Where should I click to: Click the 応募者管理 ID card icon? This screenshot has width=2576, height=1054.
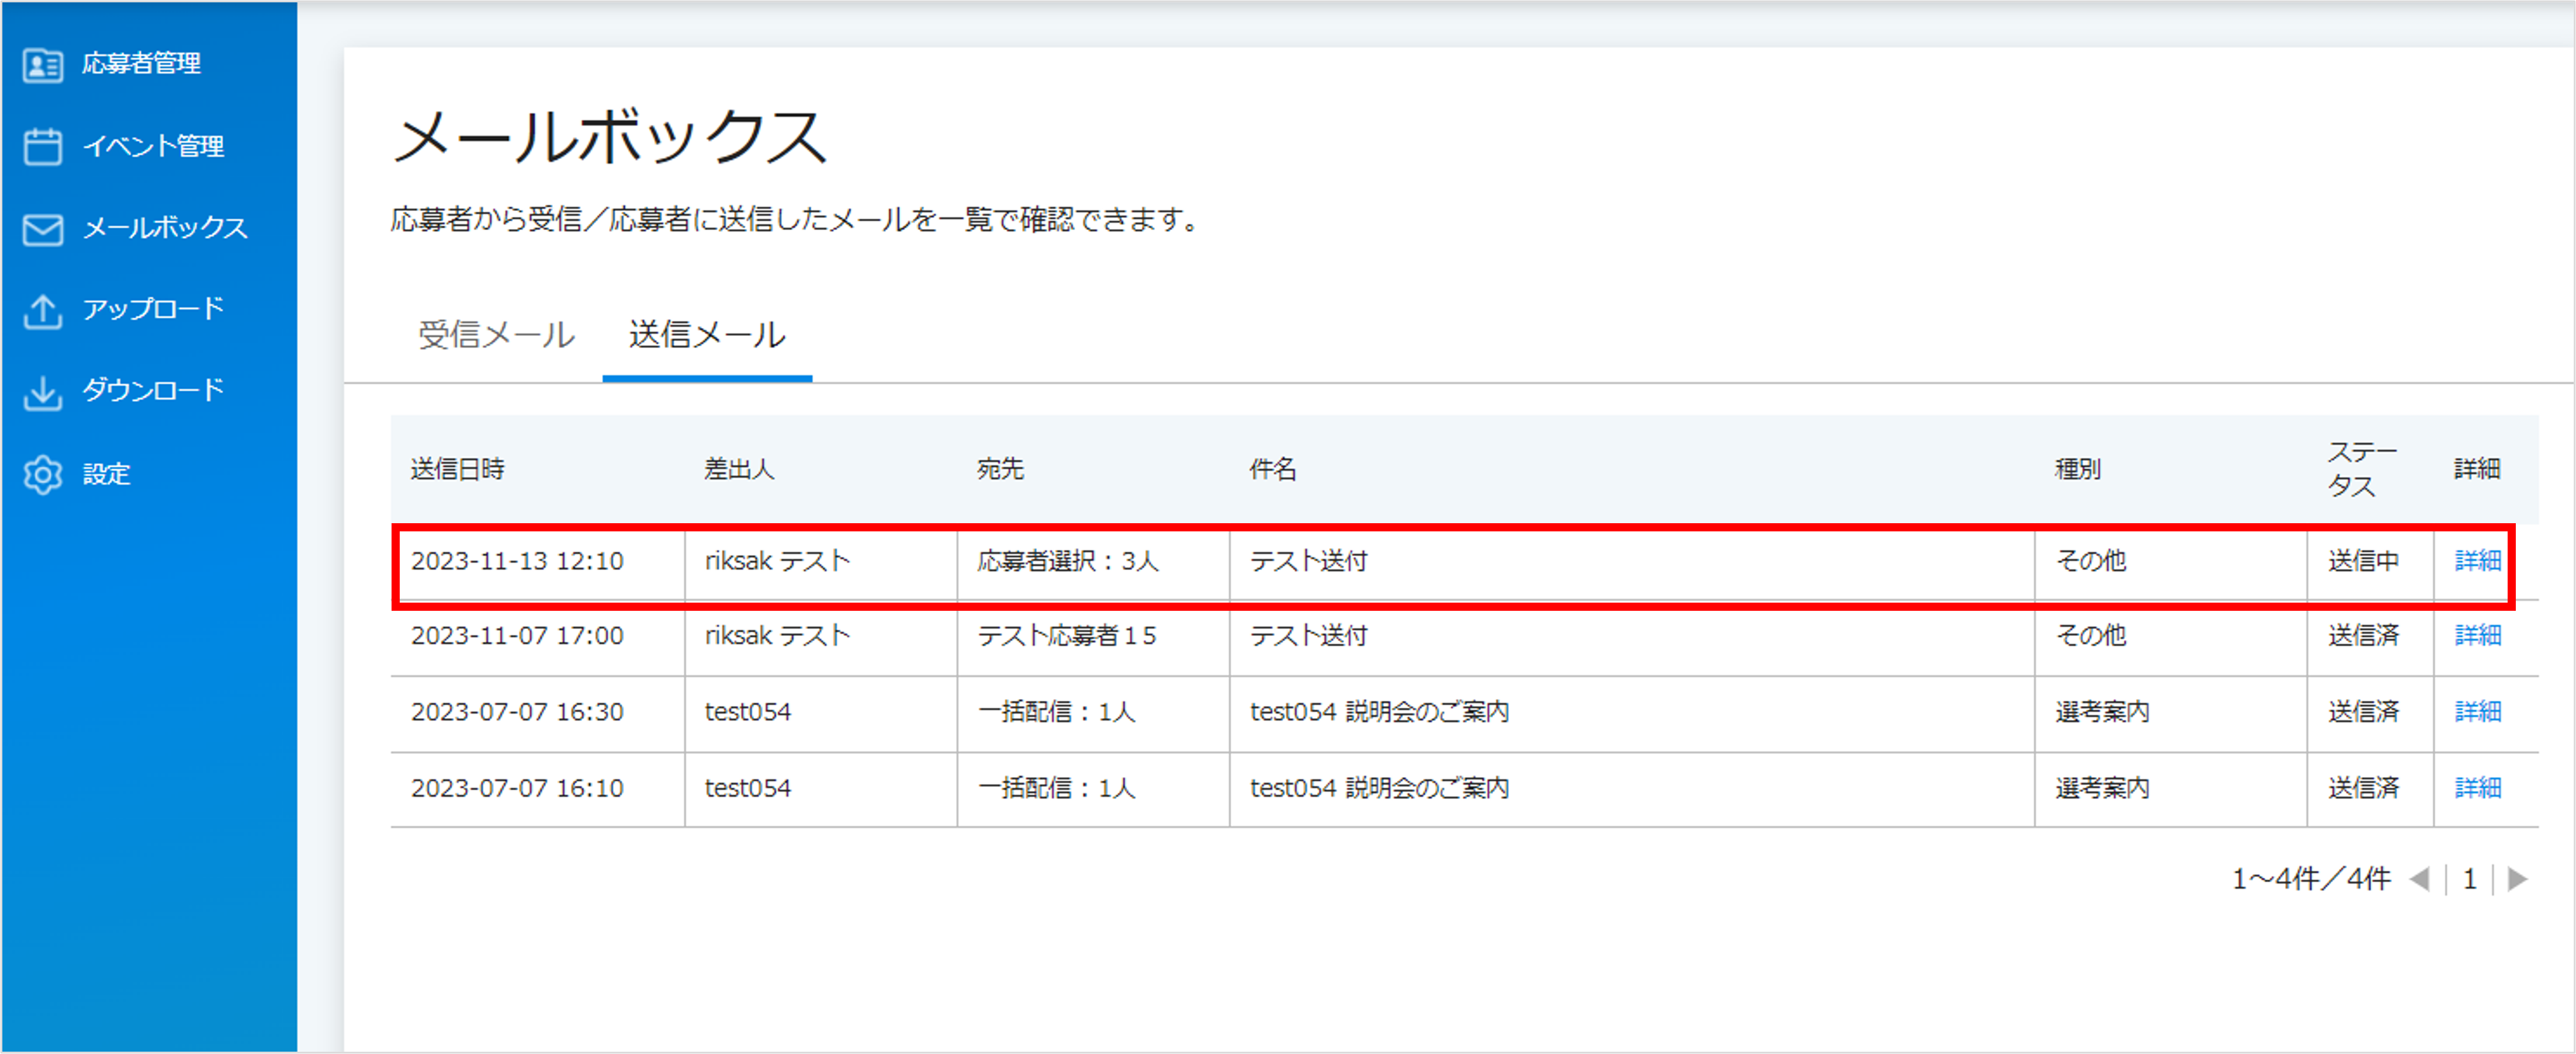tap(42, 65)
